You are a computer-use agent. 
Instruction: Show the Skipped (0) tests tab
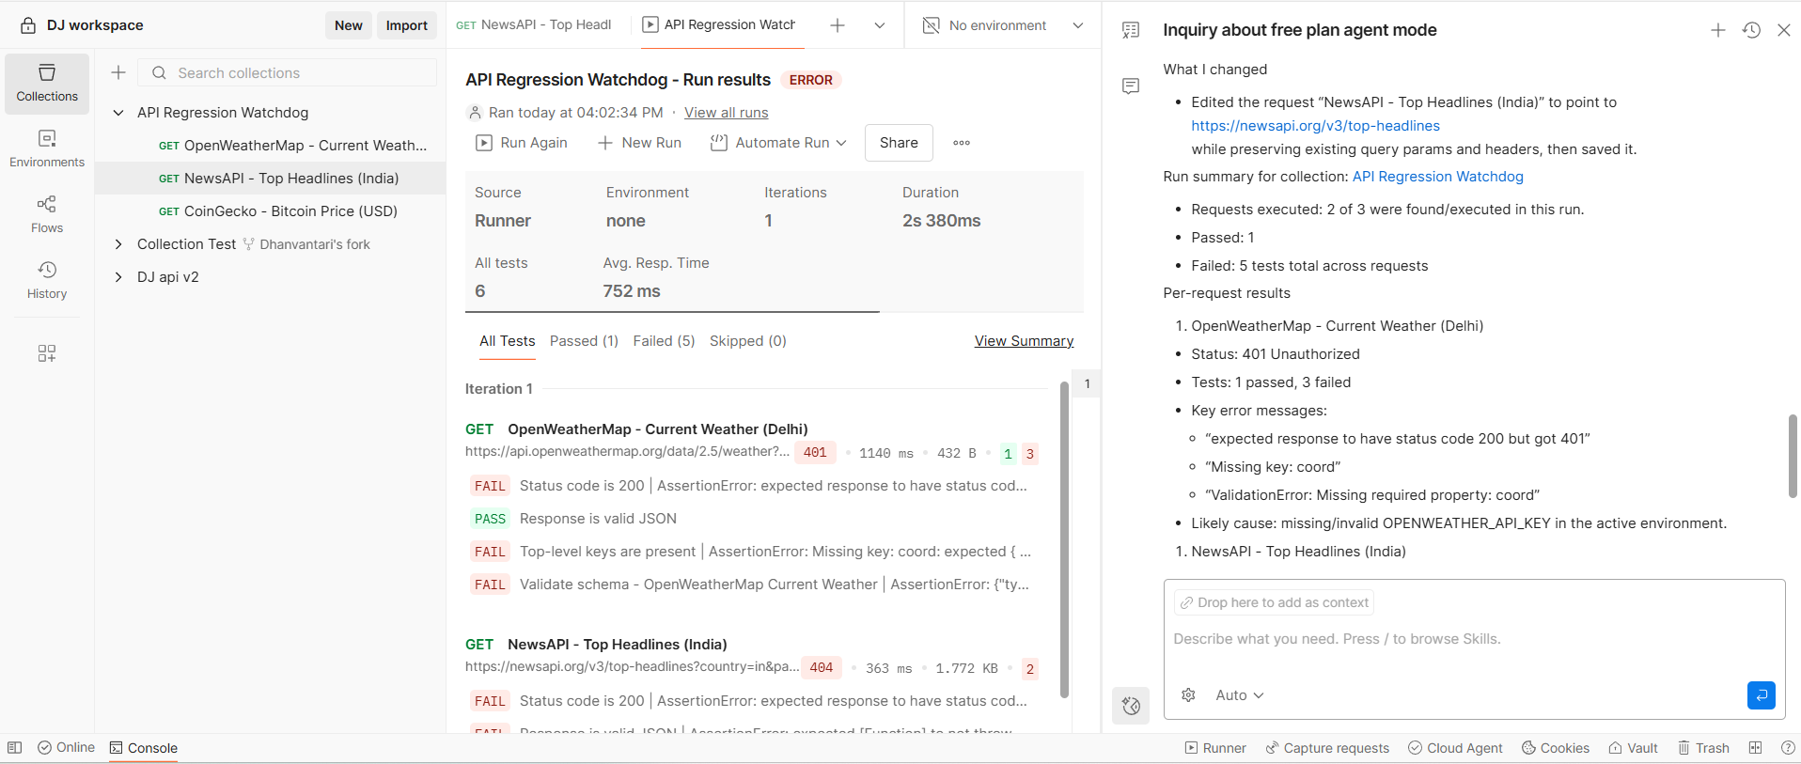coord(748,341)
